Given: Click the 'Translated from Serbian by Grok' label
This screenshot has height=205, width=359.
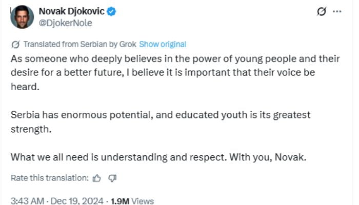Looking at the screenshot, I should [80, 44].
